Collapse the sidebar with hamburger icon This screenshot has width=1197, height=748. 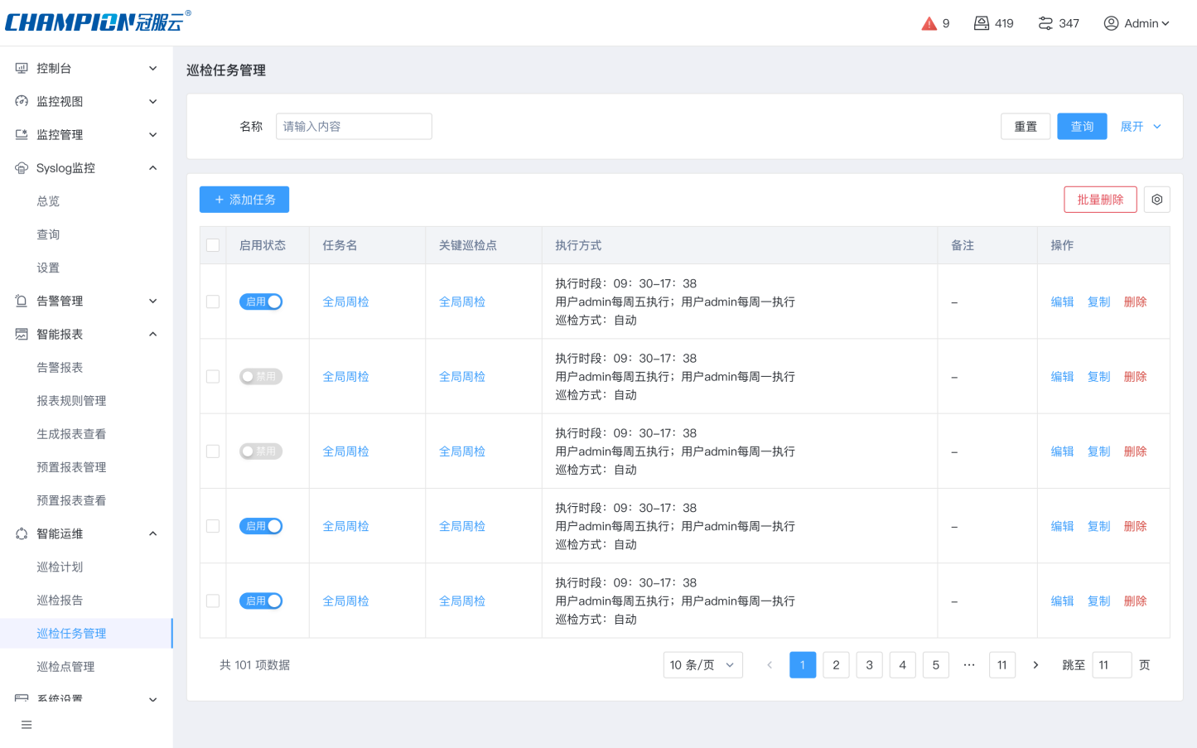coord(27,725)
